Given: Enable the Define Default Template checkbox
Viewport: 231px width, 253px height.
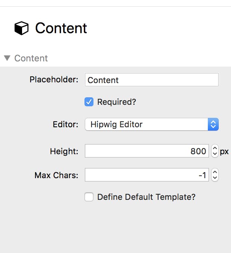Looking at the screenshot, I should coord(89,197).
